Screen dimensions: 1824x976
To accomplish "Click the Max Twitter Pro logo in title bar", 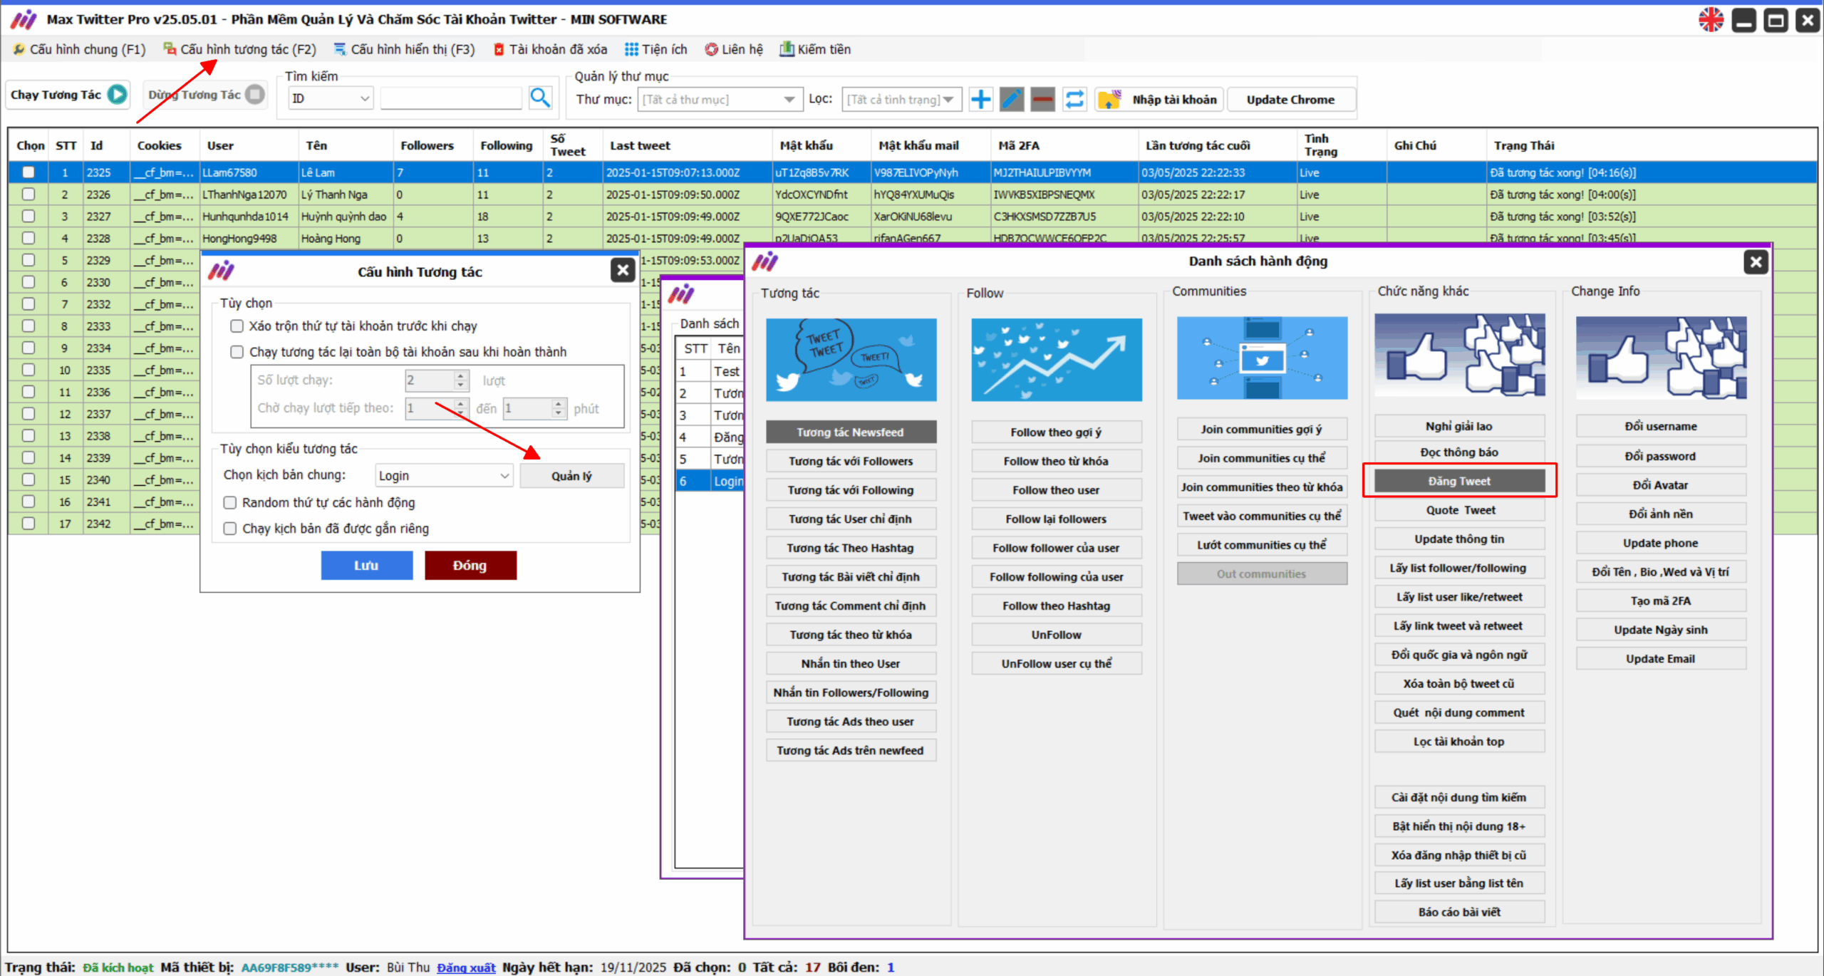I will (x=24, y=19).
